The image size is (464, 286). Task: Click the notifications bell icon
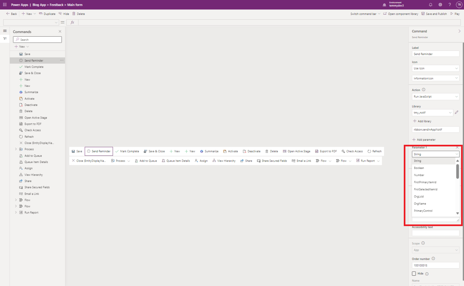click(x=431, y=5)
